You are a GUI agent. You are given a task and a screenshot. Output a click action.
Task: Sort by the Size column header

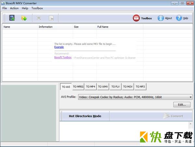tap(84, 27)
